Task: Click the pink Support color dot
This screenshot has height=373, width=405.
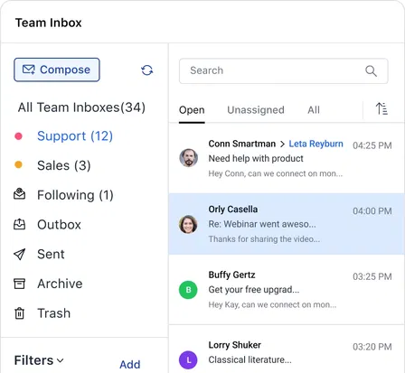Action: coord(18,136)
